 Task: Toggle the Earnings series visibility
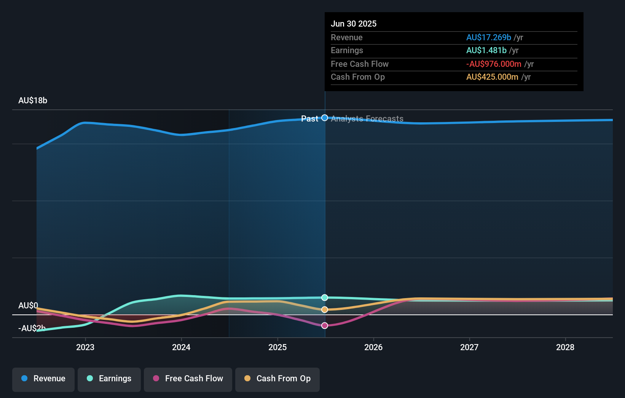point(109,379)
